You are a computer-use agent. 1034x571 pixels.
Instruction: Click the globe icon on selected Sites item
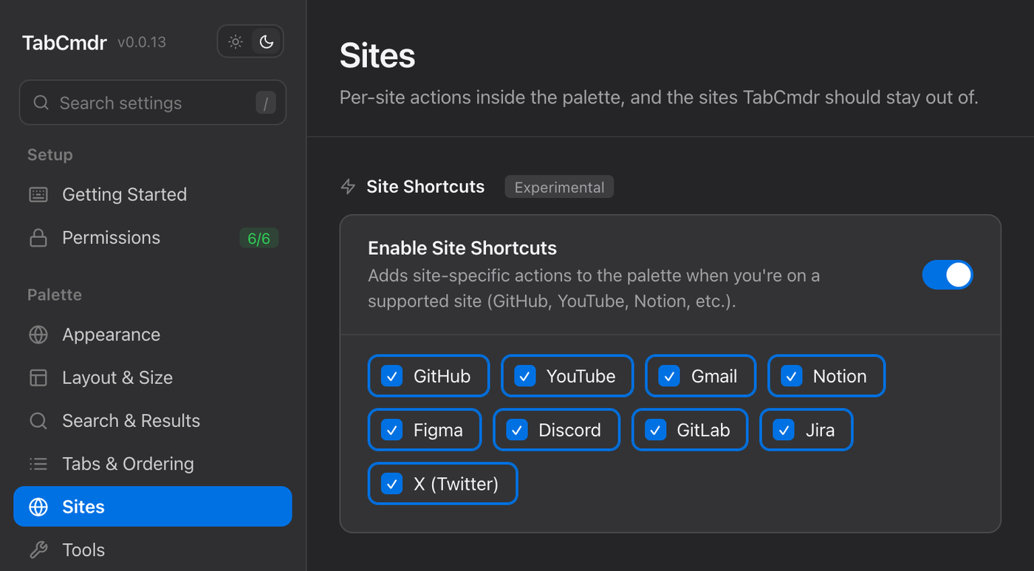(x=38, y=507)
